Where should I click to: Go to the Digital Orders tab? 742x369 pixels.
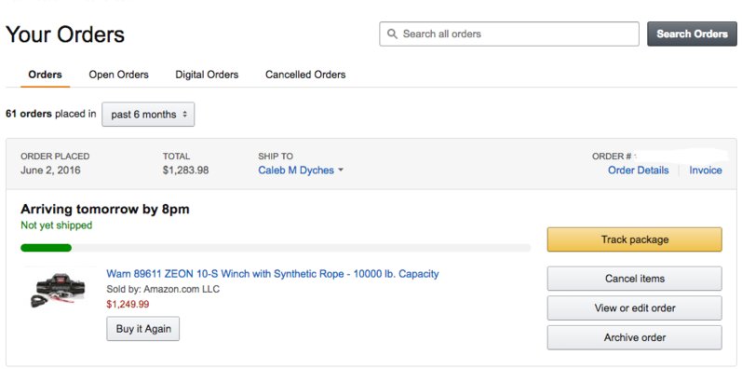click(x=207, y=75)
